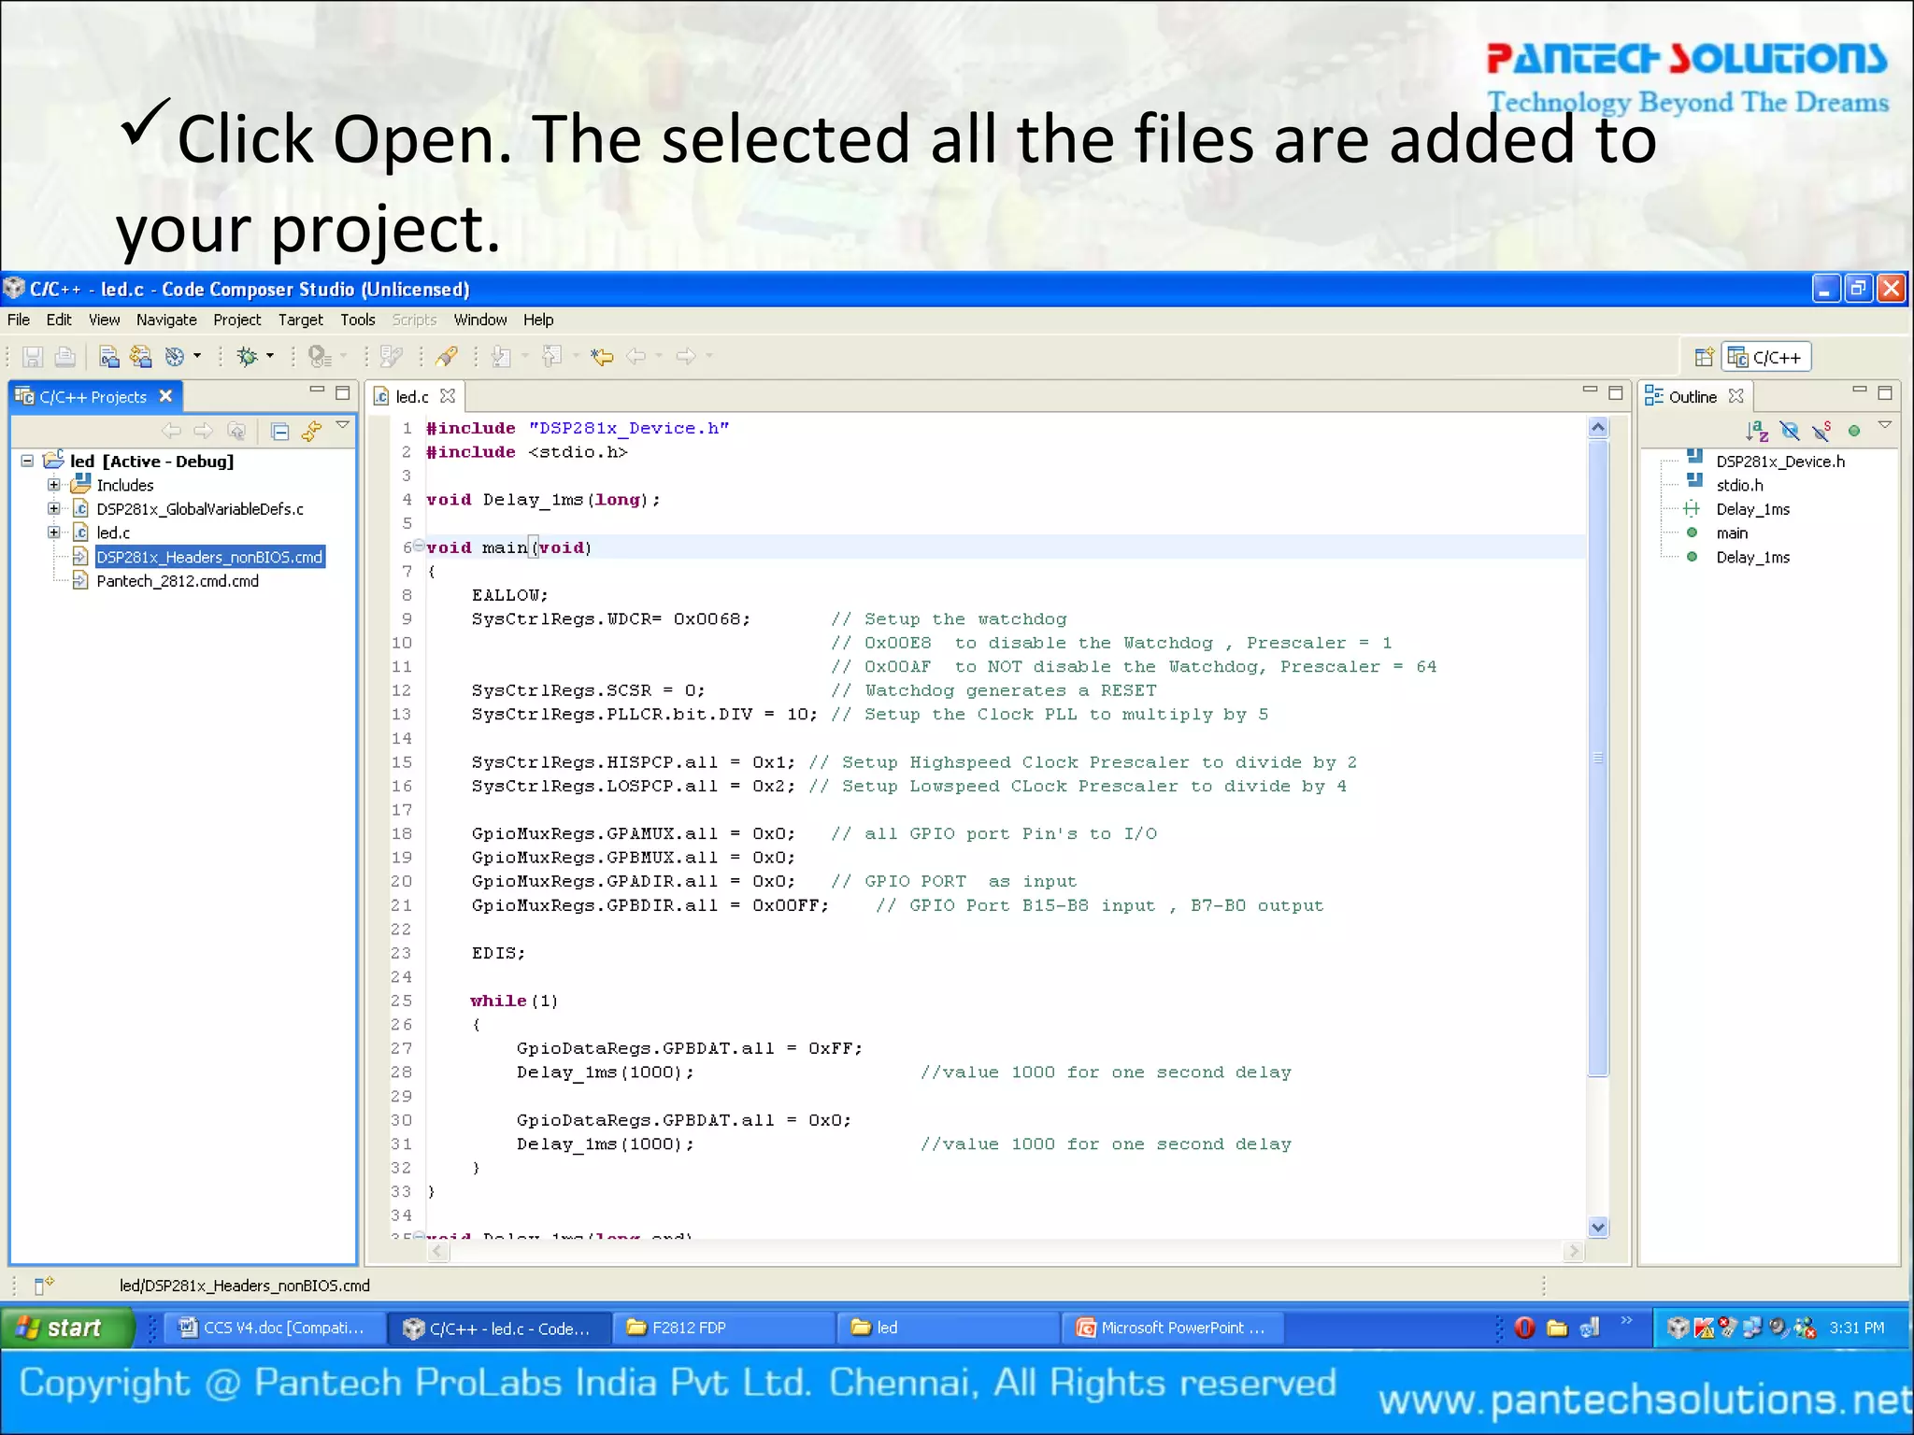
Task: Click the editor vertical scrollbar down arrow
Action: 1598,1228
